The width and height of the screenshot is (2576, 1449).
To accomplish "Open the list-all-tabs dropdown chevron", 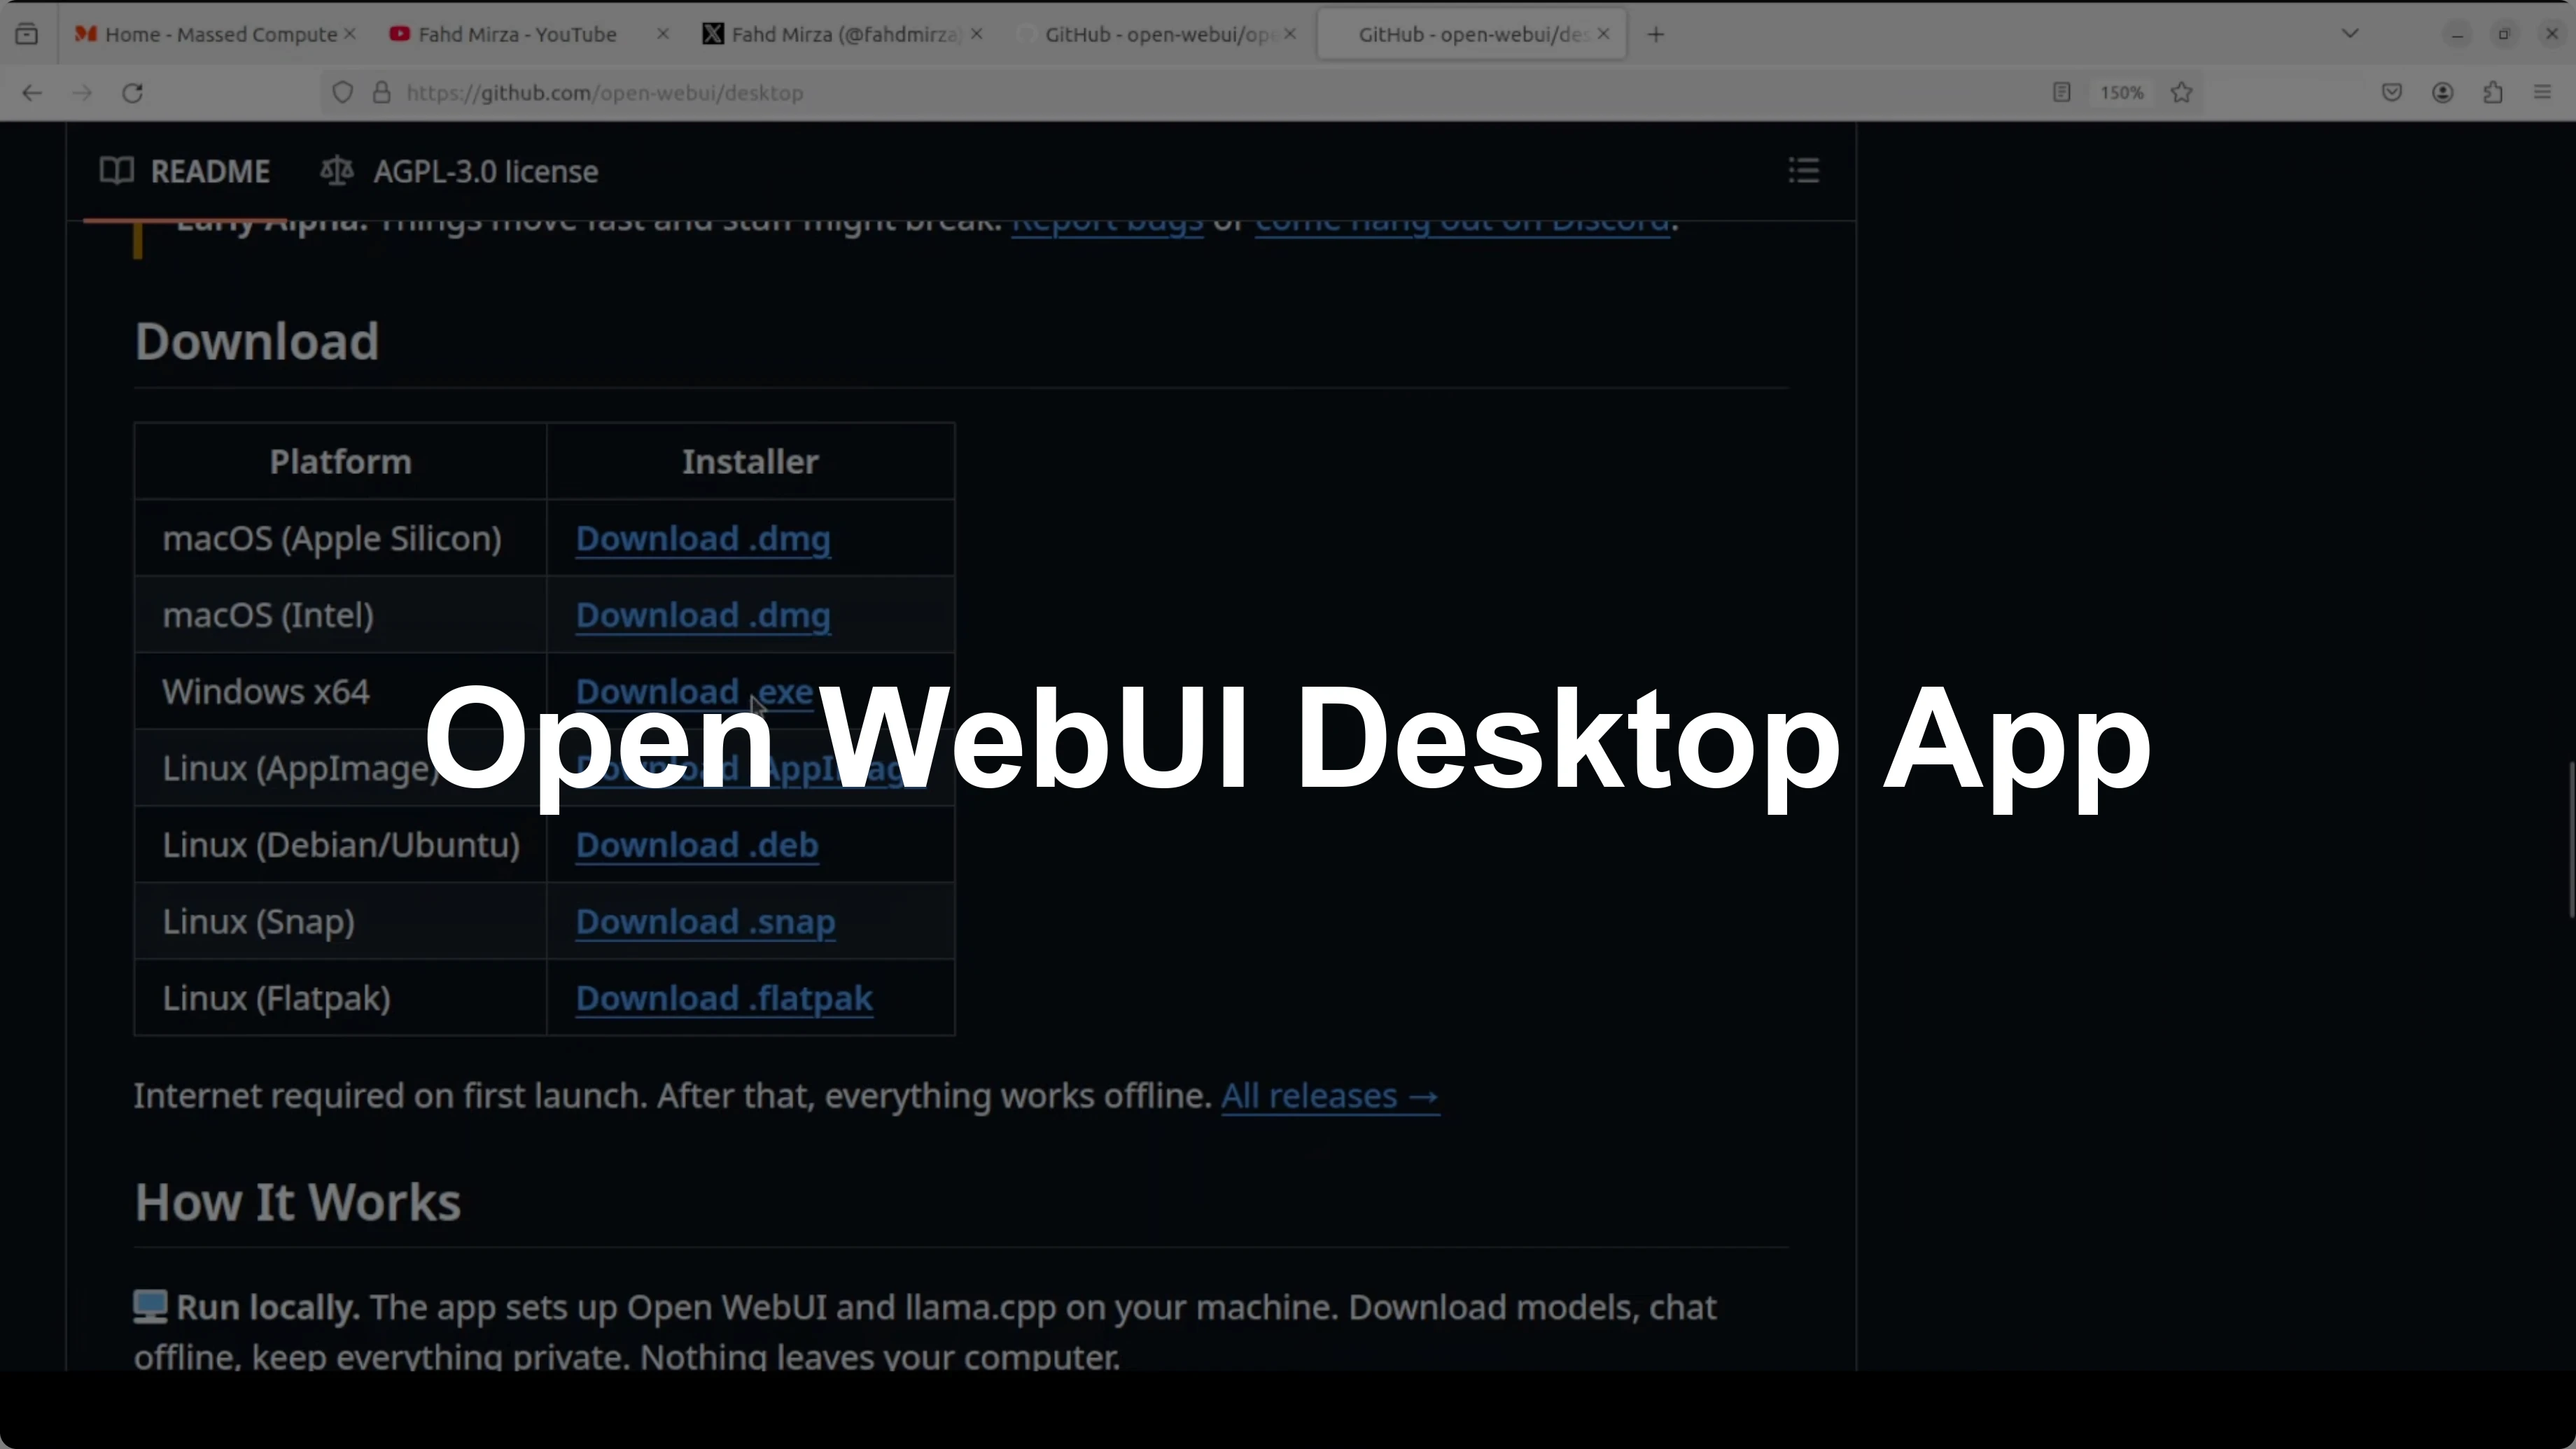I will point(2350,33).
